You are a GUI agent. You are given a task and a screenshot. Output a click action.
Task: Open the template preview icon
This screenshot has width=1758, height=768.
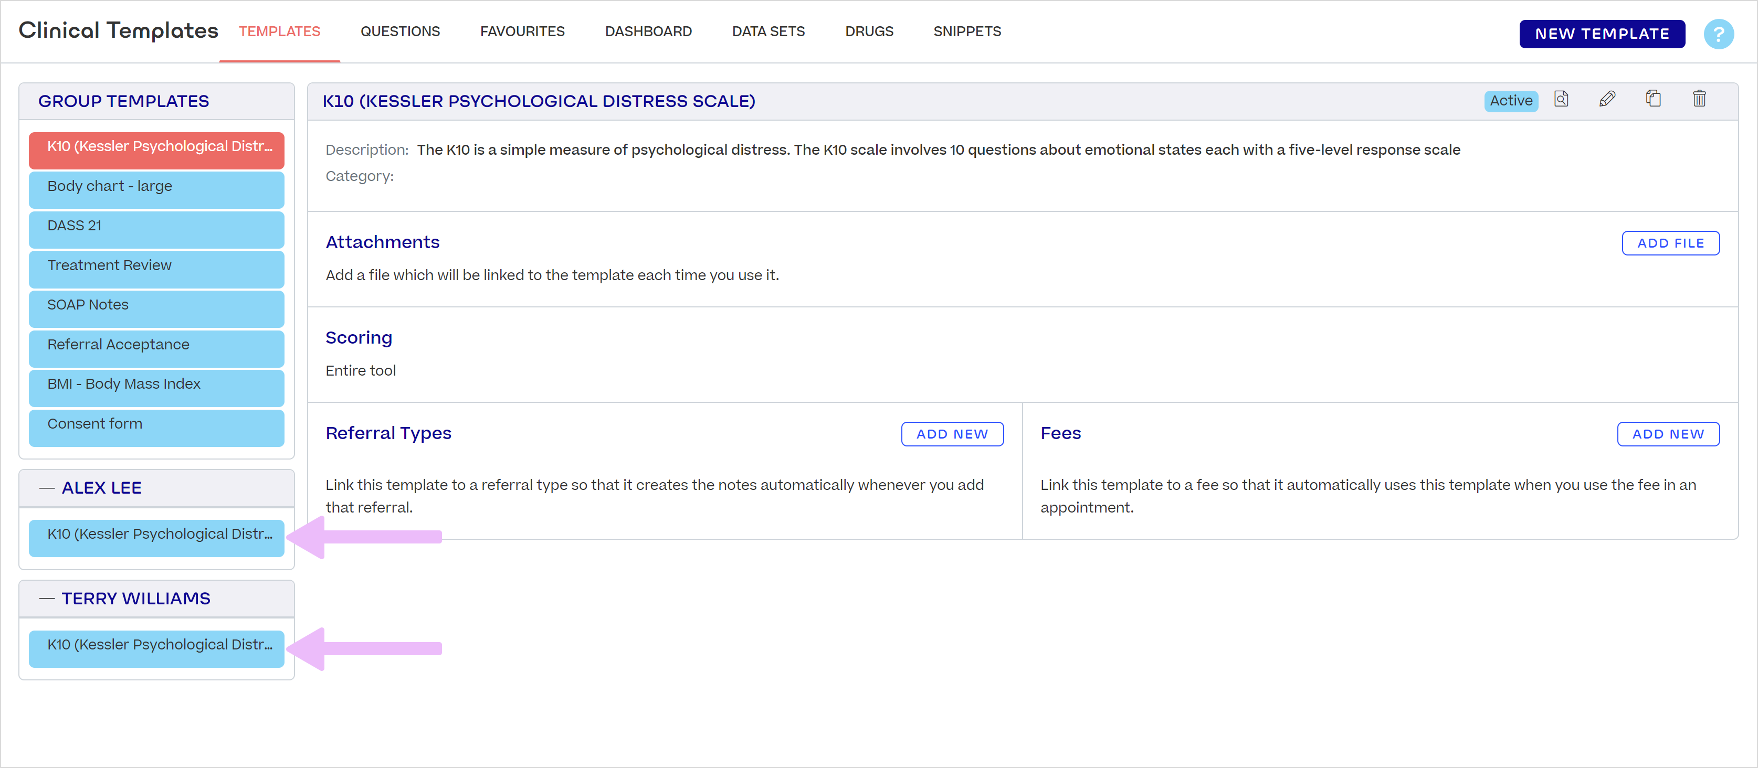pos(1562,100)
